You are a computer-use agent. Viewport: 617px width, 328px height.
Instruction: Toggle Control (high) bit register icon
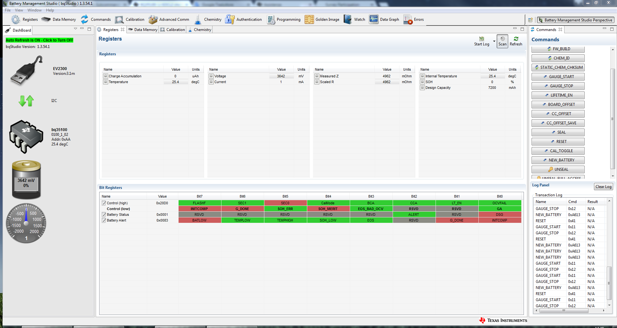pos(104,203)
